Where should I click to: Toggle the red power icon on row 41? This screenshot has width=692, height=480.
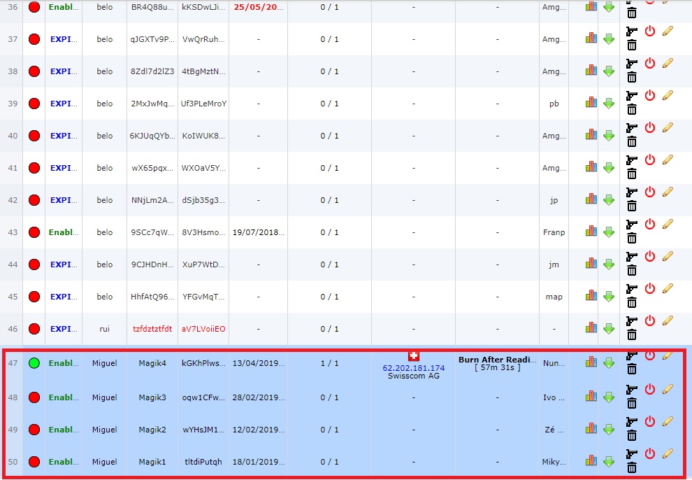pos(649,160)
